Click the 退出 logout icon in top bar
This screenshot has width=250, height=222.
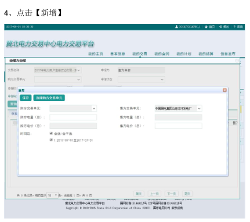click(x=220, y=27)
